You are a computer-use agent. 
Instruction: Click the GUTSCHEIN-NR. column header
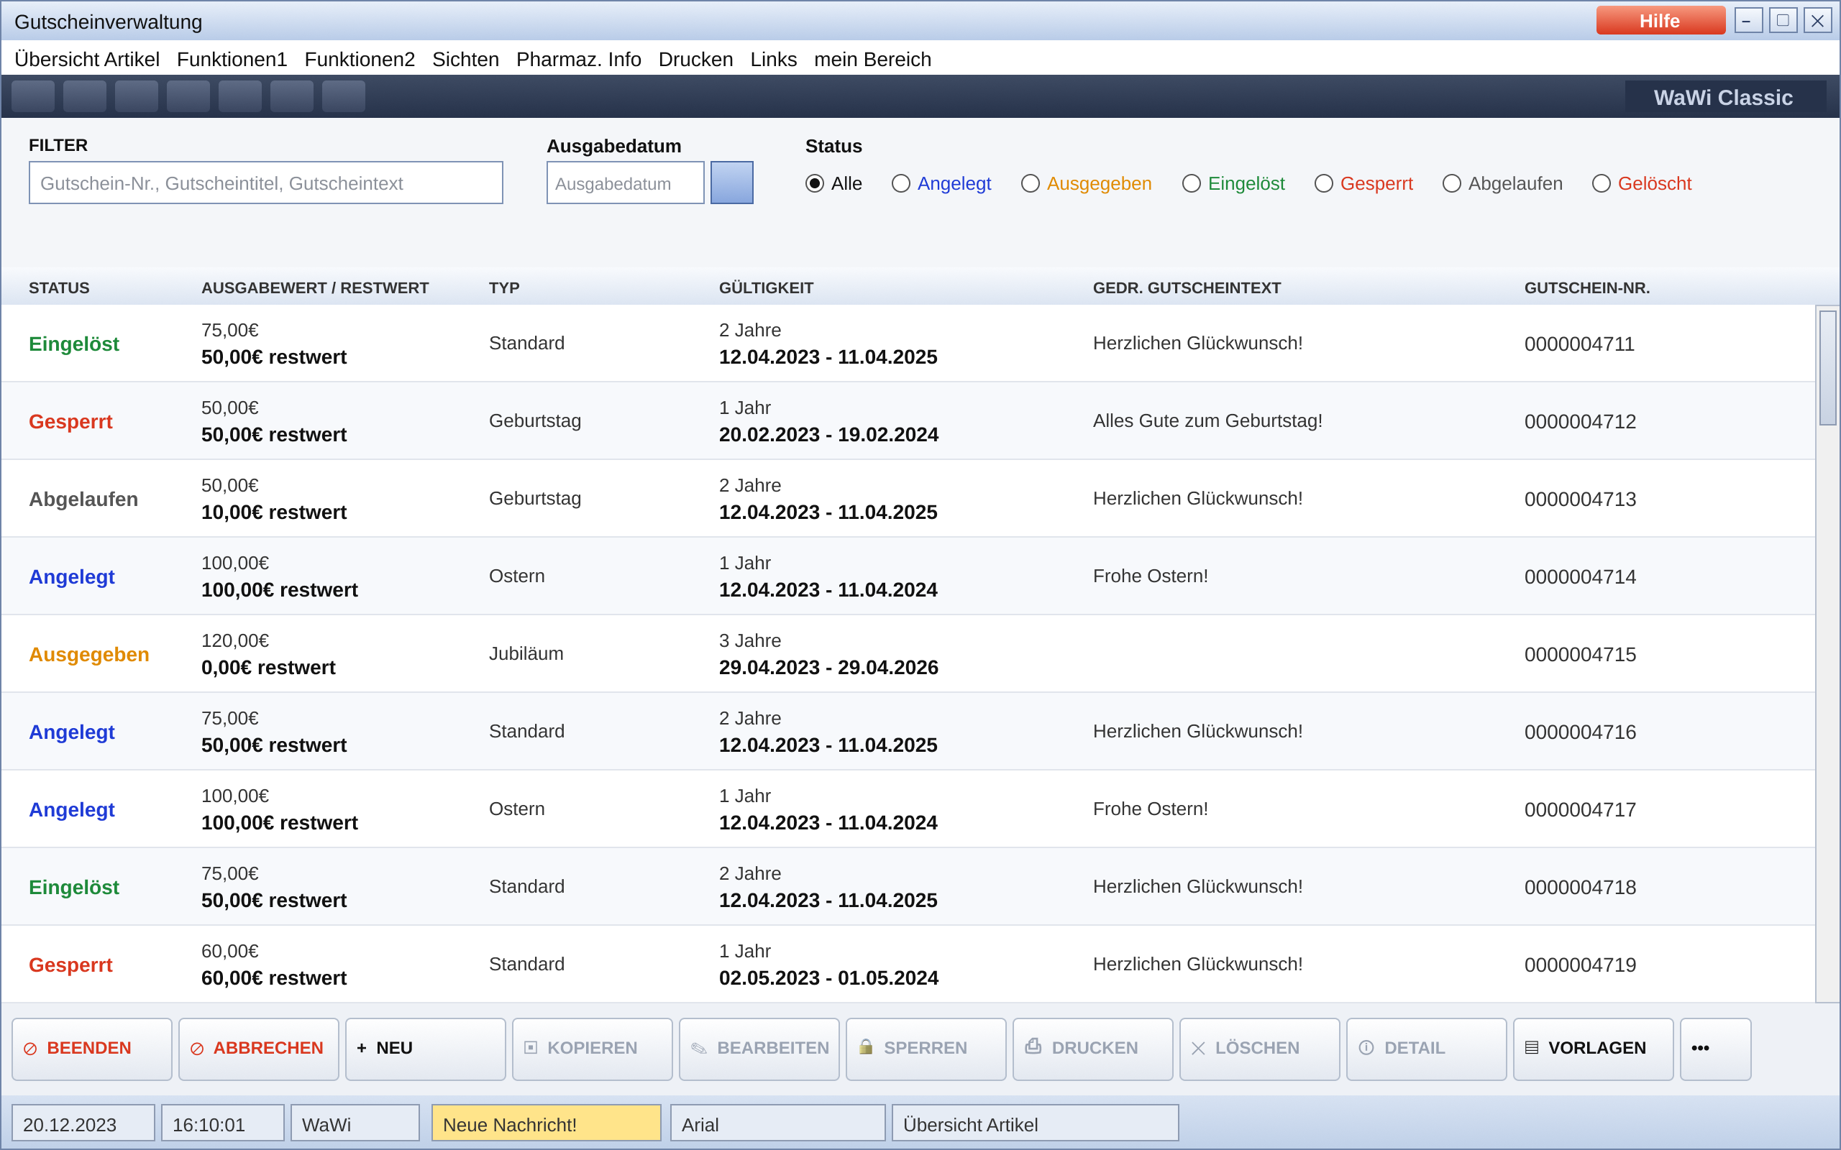coord(1587,288)
